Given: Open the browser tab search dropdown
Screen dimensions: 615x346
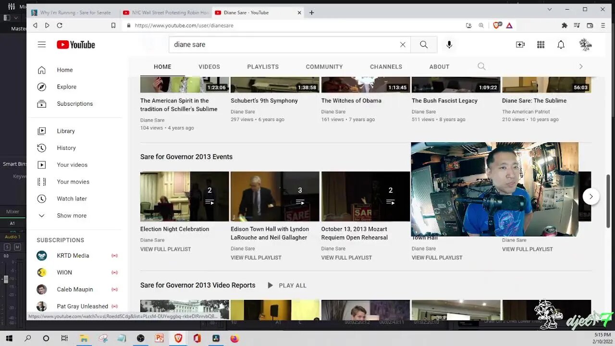Looking at the screenshot, I should tap(550, 9).
